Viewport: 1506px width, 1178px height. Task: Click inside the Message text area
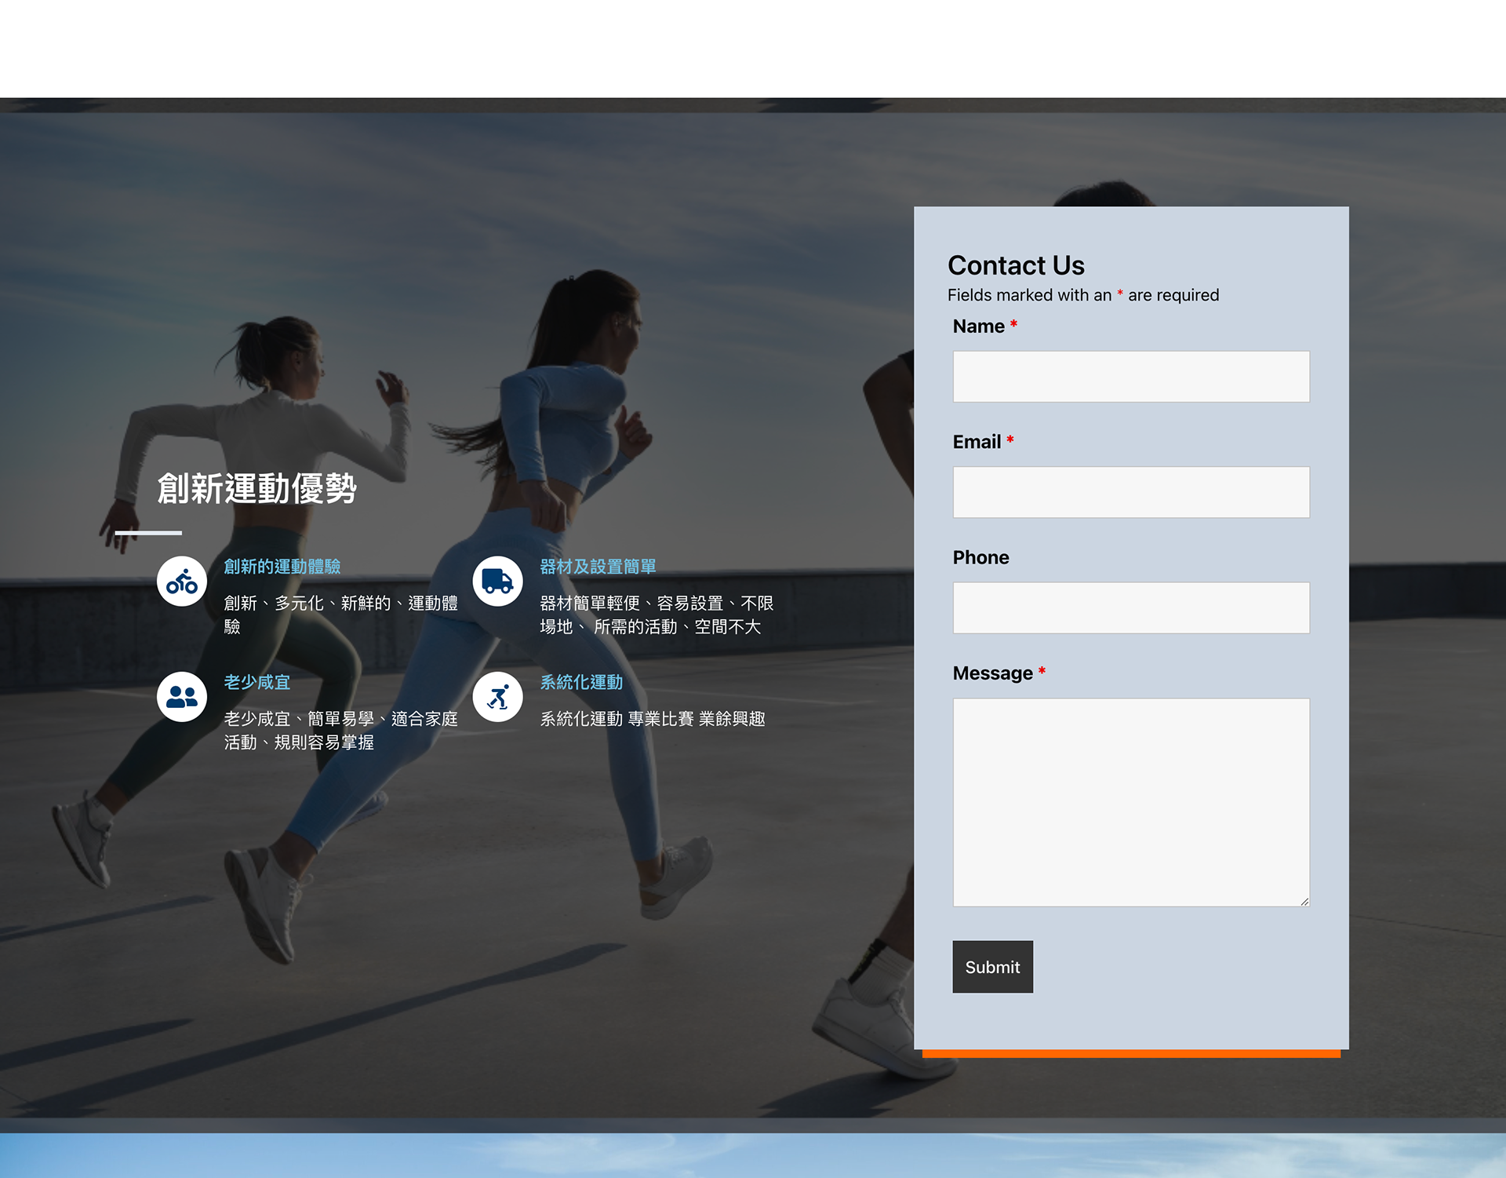(1130, 802)
